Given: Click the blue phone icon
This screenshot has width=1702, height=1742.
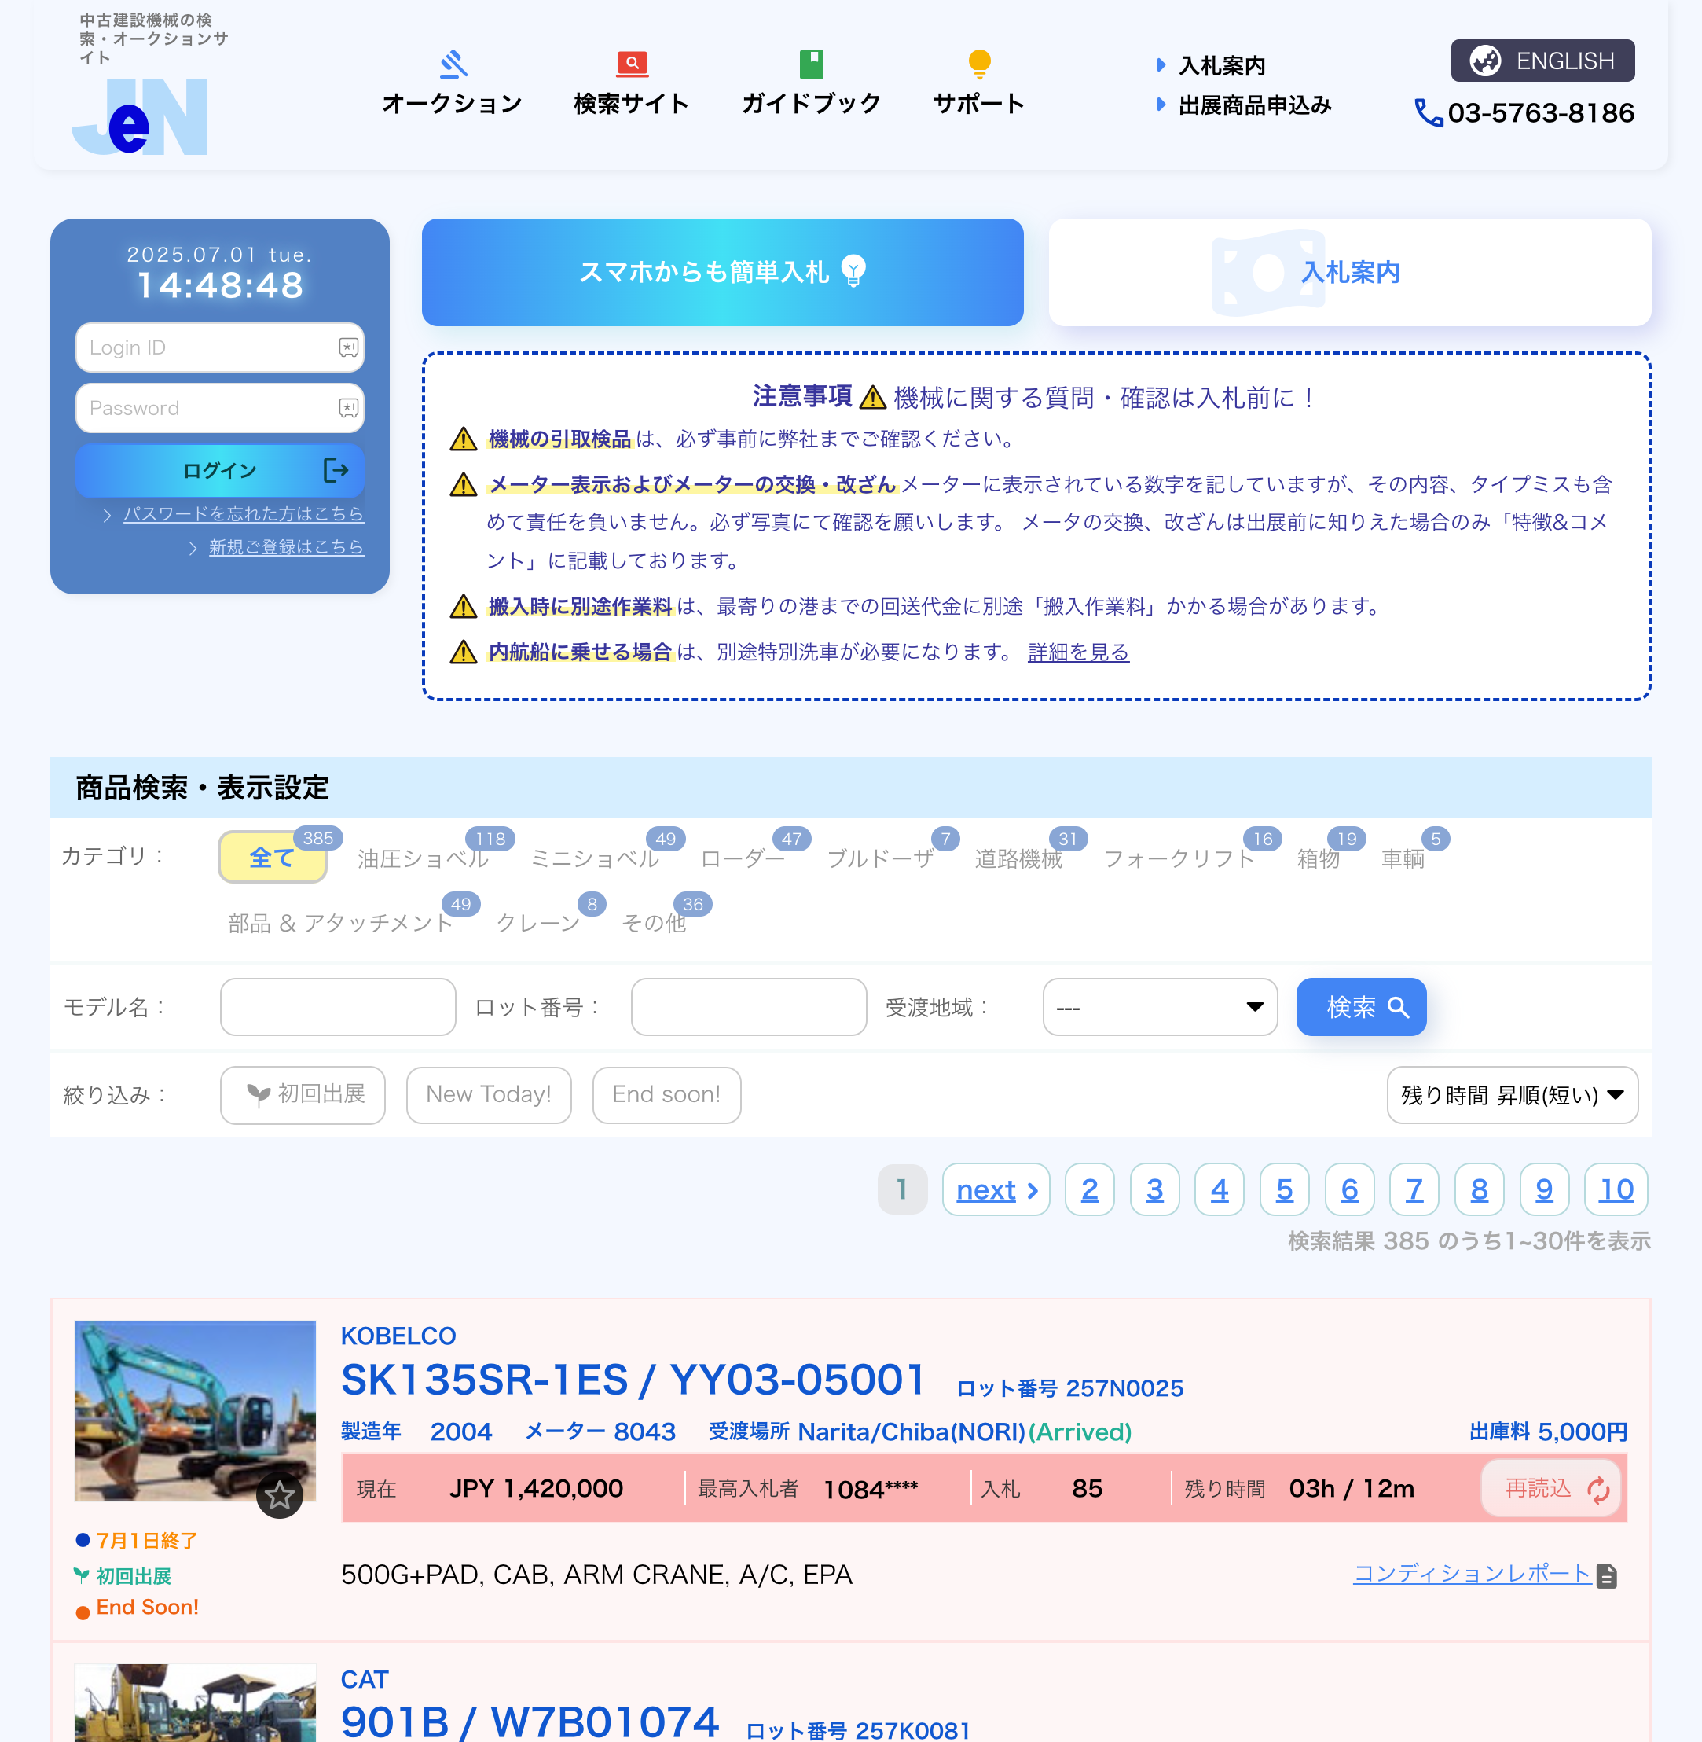Looking at the screenshot, I should 1429,113.
